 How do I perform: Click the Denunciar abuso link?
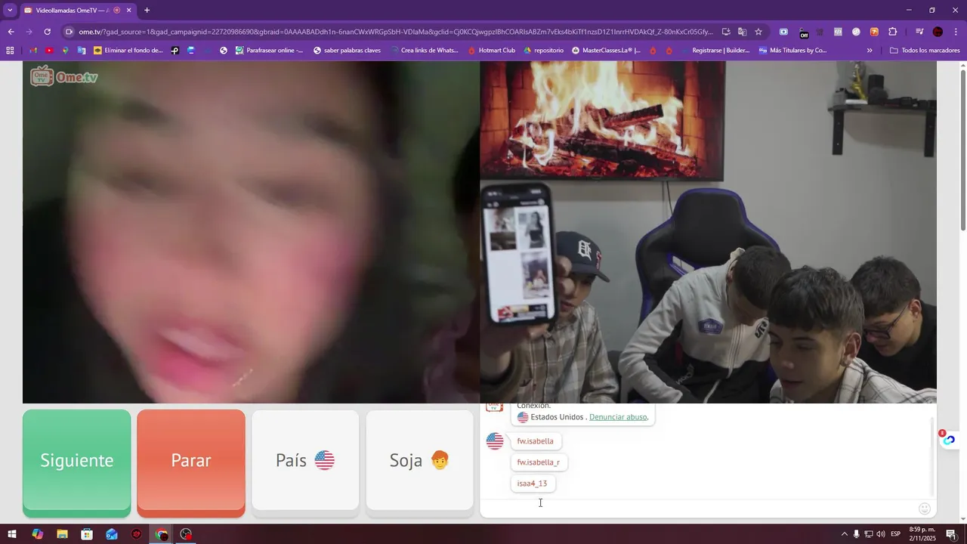point(618,417)
